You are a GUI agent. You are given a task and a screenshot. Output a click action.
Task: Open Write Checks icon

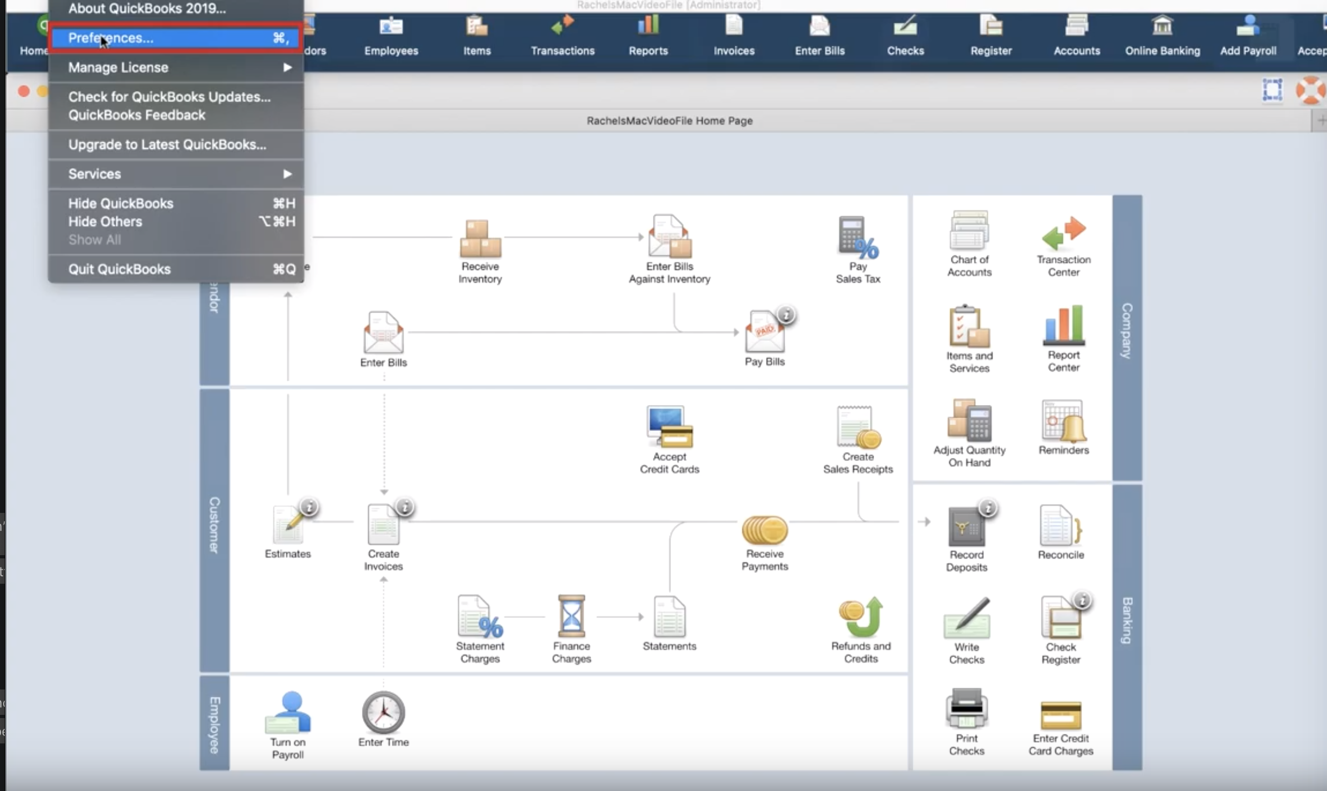pyautogui.click(x=967, y=631)
